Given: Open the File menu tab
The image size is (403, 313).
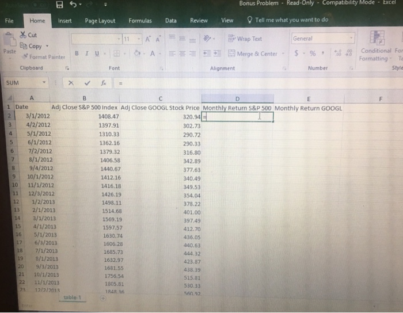Looking at the screenshot, I should pyautogui.click(x=9, y=21).
